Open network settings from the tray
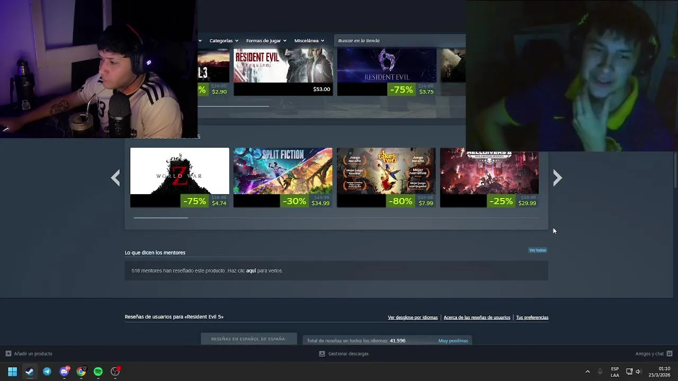Viewport: 678px width, 381px height. (x=629, y=371)
